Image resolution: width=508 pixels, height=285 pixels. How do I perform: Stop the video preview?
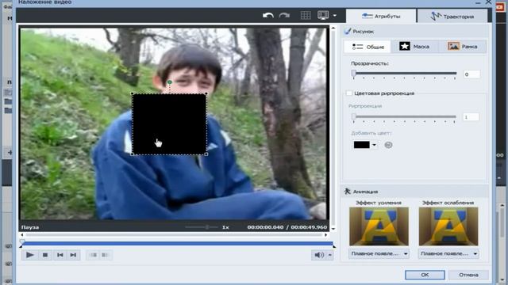coord(45,255)
